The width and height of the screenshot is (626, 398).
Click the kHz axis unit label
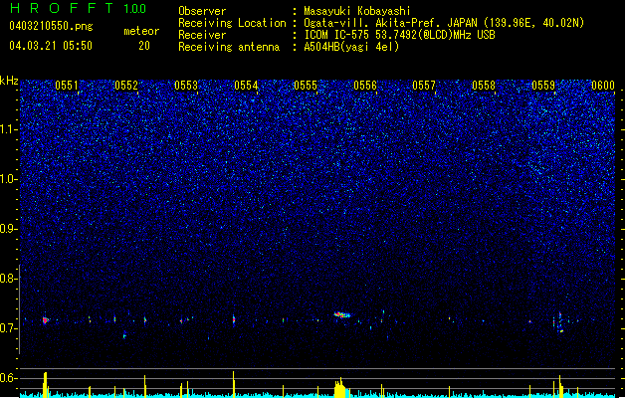9,81
